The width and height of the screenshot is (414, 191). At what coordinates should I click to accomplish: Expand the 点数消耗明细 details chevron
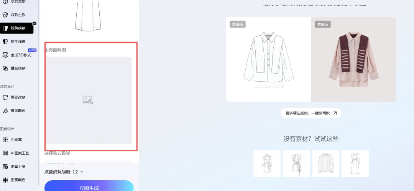[x=82, y=172]
